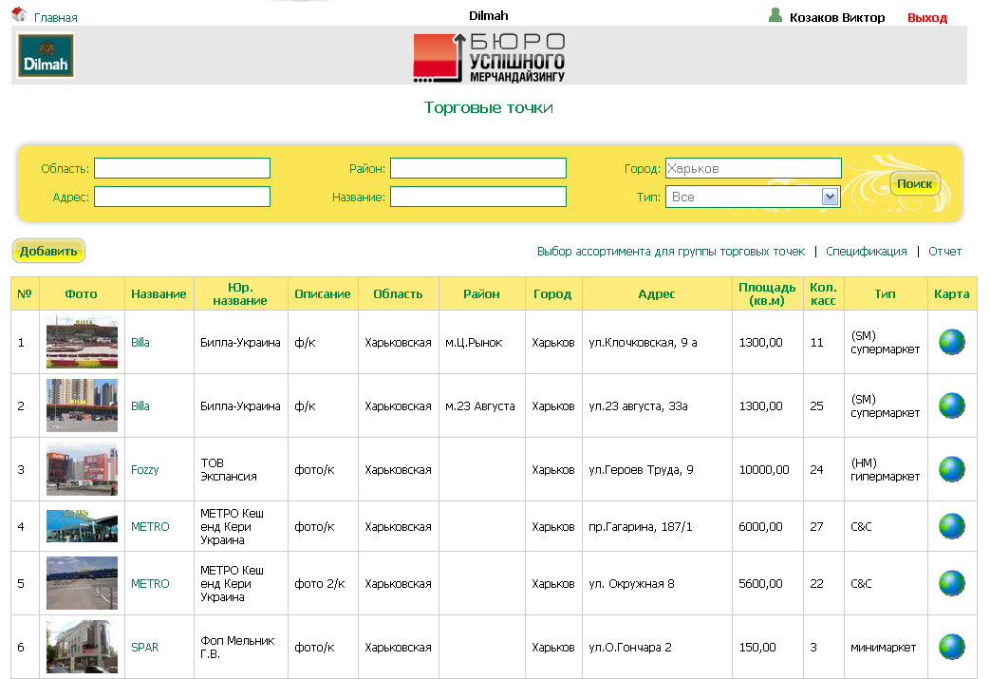The height and width of the screenshot is (679, 990).
Task: Open the Тип dropdown showing Все
Action: coord(753,197)
